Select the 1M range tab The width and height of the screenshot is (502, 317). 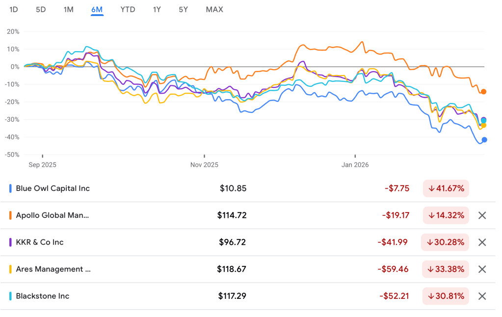(69, 9)
